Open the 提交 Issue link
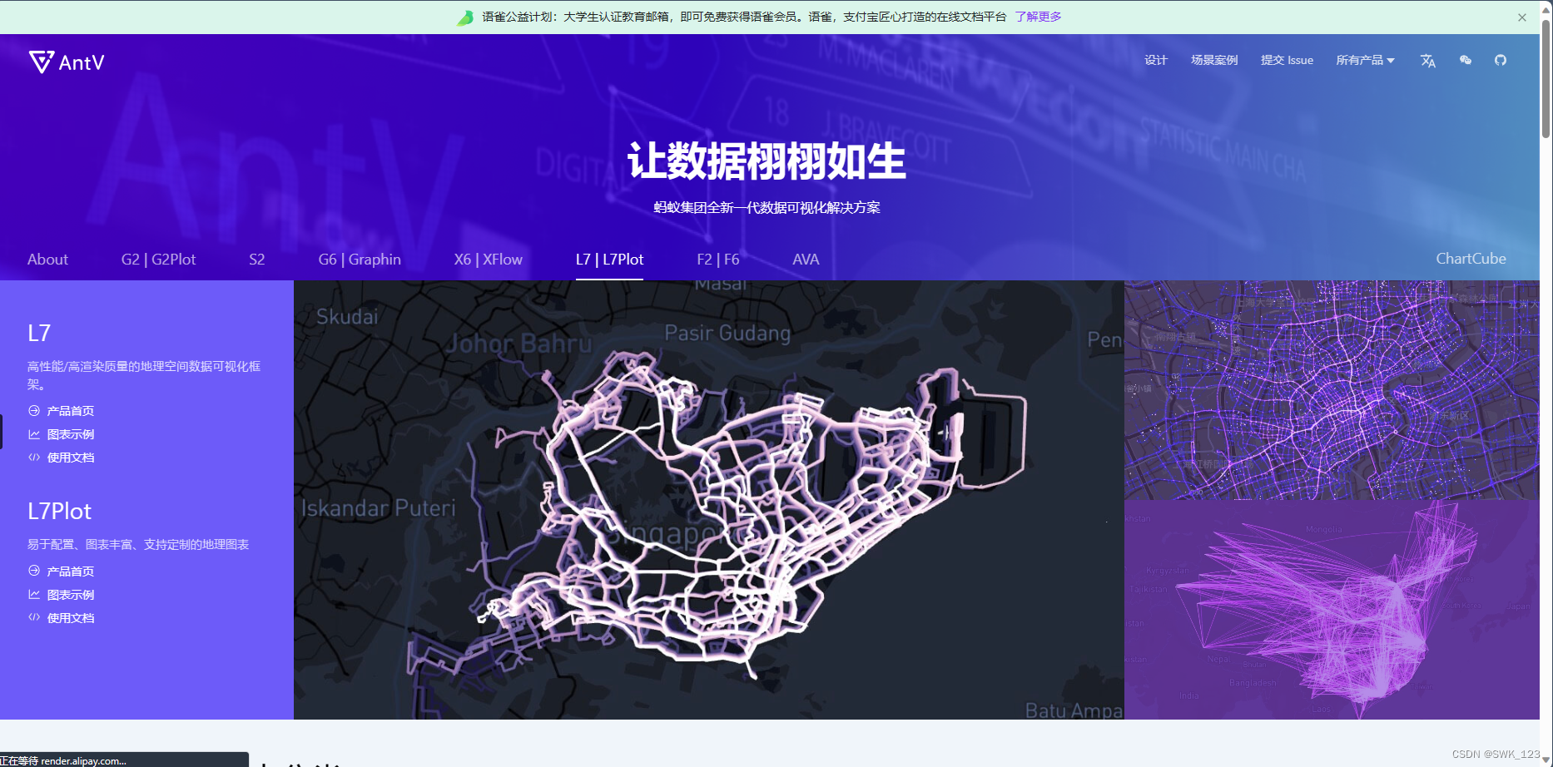This screenshot has height=767, width=1553. tap(1287, 60)
